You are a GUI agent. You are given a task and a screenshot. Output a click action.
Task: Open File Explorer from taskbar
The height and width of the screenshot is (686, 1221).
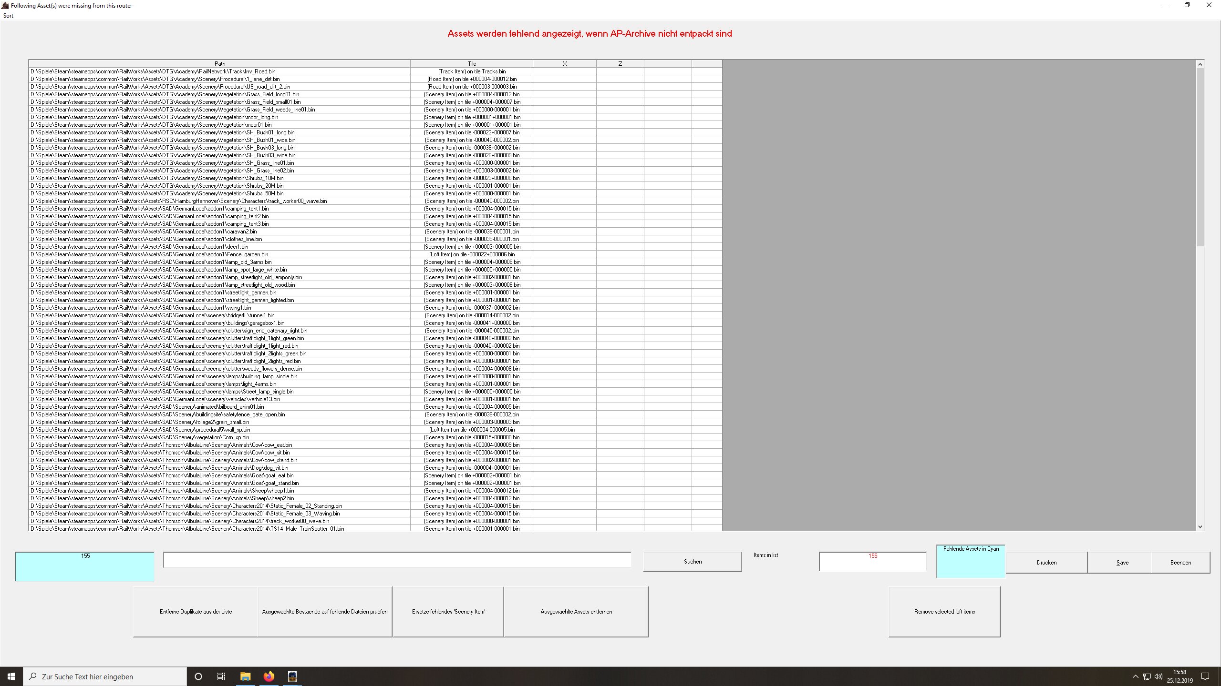point(245,676)
